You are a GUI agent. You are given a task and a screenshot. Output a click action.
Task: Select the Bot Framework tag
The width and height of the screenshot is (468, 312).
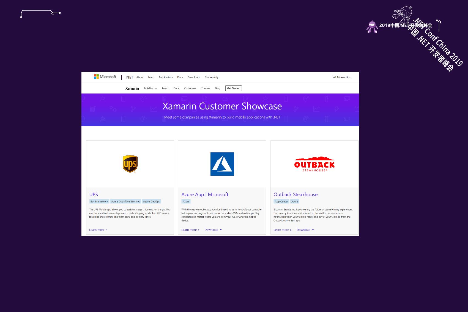(x=99, y=201)
